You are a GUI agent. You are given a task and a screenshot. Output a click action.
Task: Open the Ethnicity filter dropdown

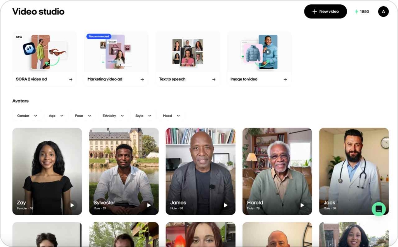tap(113, 116)
